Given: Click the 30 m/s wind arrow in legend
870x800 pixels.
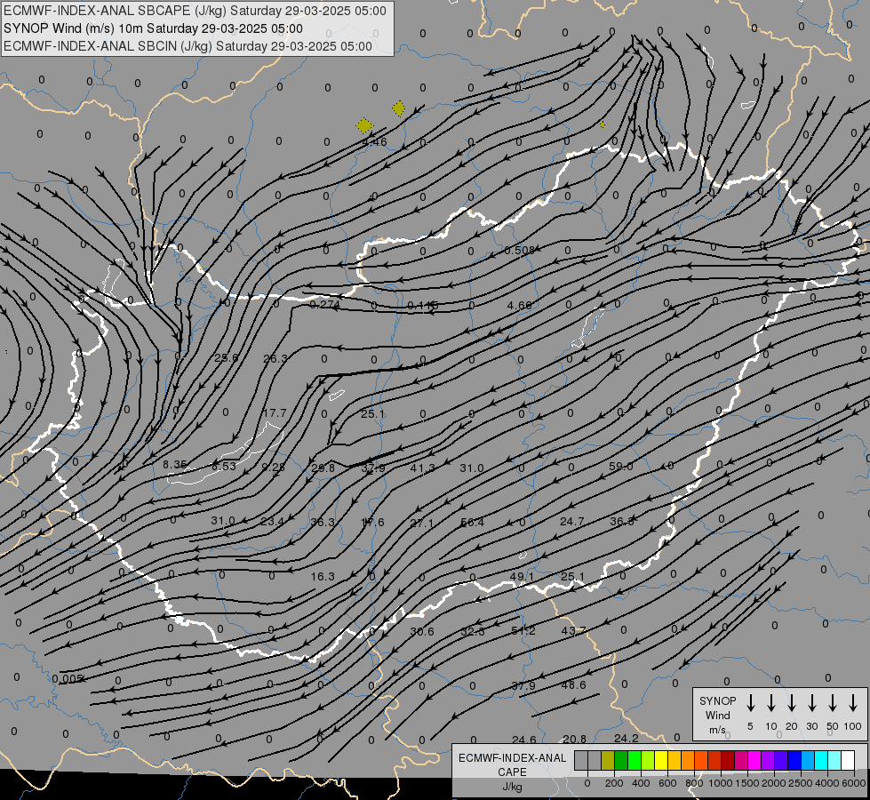Looking at the screenshot, I should (x=811, y=703).
